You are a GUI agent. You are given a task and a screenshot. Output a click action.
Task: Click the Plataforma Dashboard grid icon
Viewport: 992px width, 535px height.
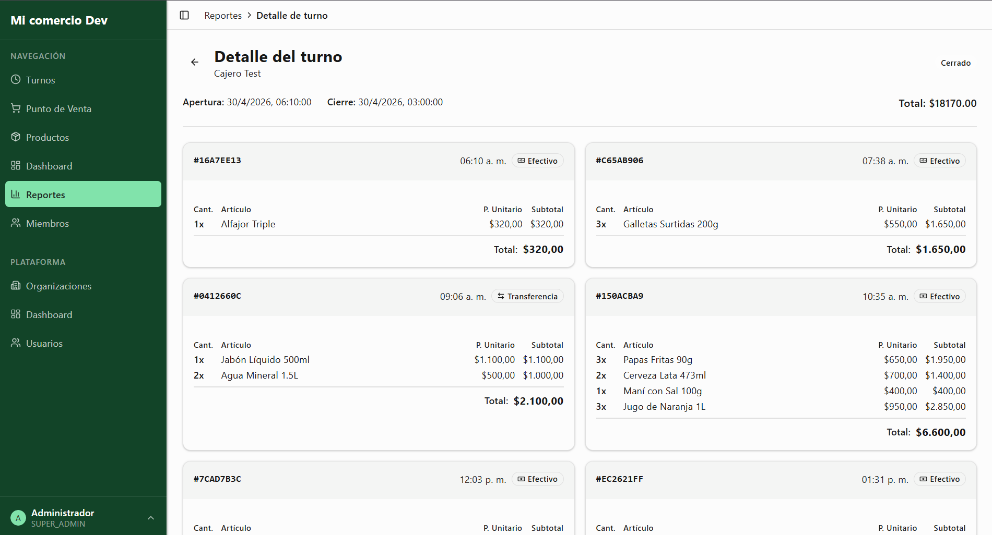16,314
